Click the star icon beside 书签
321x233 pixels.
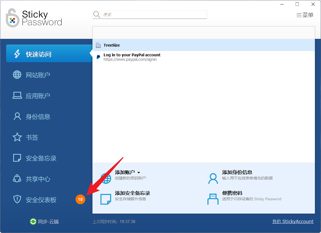point(17,137)
